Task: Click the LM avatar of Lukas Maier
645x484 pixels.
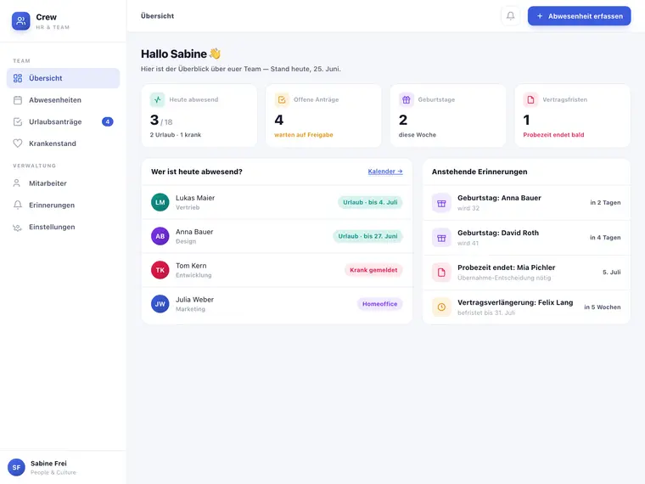Action: [160, 202]
